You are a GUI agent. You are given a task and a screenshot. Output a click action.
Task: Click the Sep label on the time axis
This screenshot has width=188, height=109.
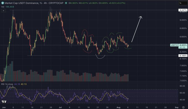177,107
